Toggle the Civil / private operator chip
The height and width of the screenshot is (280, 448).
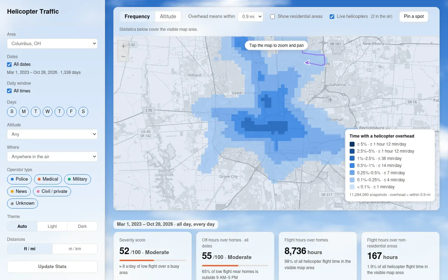[52, 191]
